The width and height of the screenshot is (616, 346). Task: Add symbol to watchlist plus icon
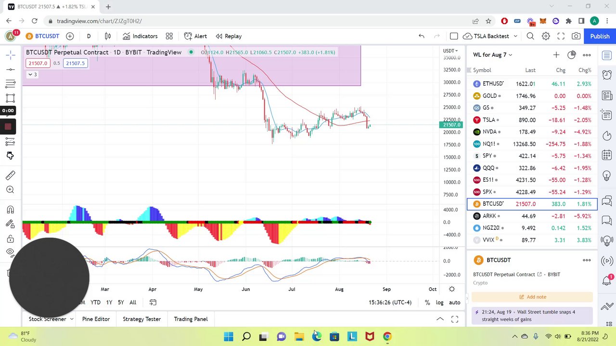pyautogui.click(x=556, y=55)
